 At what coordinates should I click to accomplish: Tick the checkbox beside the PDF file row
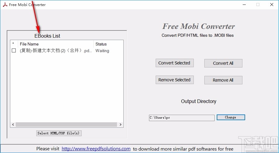[x=14, y=51]
